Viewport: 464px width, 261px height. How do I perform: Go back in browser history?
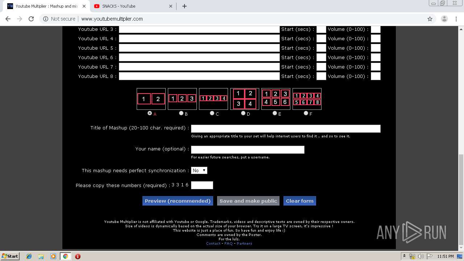point(8,19)
